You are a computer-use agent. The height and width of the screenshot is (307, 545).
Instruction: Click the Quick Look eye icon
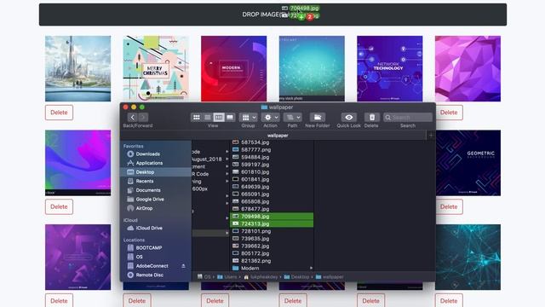click(x=348, y=118)
